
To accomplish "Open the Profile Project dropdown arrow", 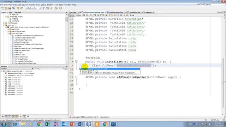I will click(x=63, y=8).
